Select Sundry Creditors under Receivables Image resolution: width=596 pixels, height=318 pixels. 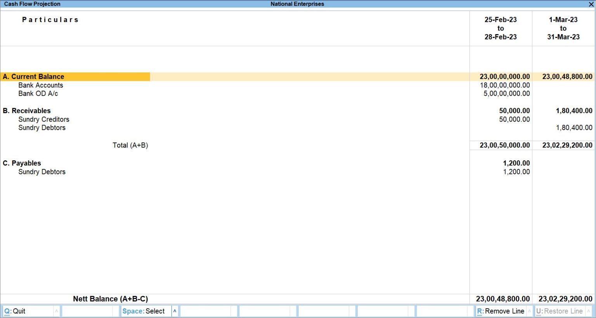click(x=44, y=119)
